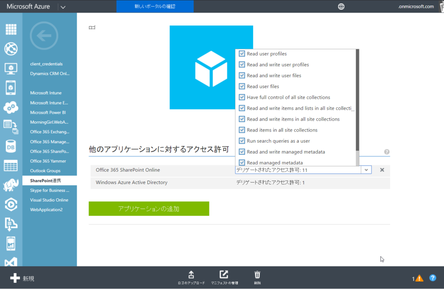444x289 pixels.
Task: Click the New plus icon in the bottom bar
Action: 15,278
